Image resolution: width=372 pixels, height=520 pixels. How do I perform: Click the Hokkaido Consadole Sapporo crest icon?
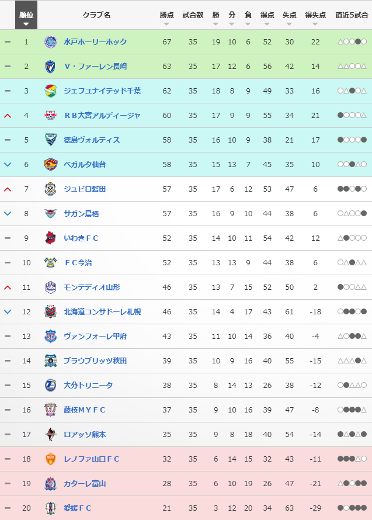tap(51, 312)
